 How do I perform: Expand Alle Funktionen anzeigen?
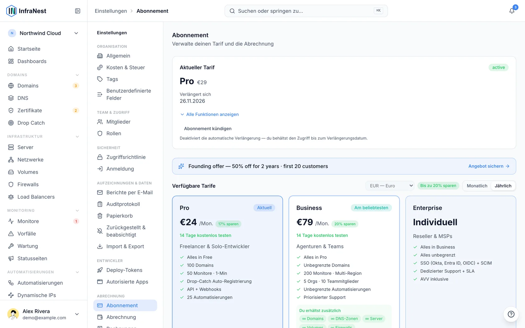click(x=210, y=114)
